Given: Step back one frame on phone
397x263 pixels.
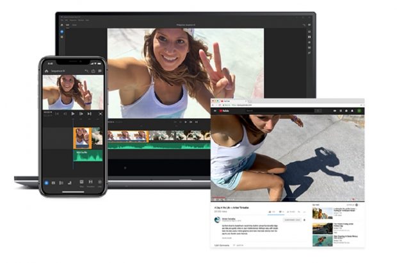Looking at the screenshot, I should (x=65, y=114).
